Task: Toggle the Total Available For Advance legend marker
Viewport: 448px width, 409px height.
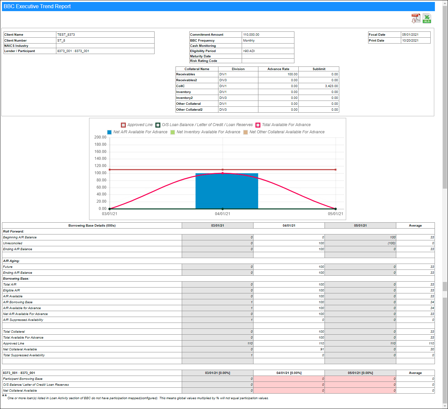Action: (x=258, y=125)
